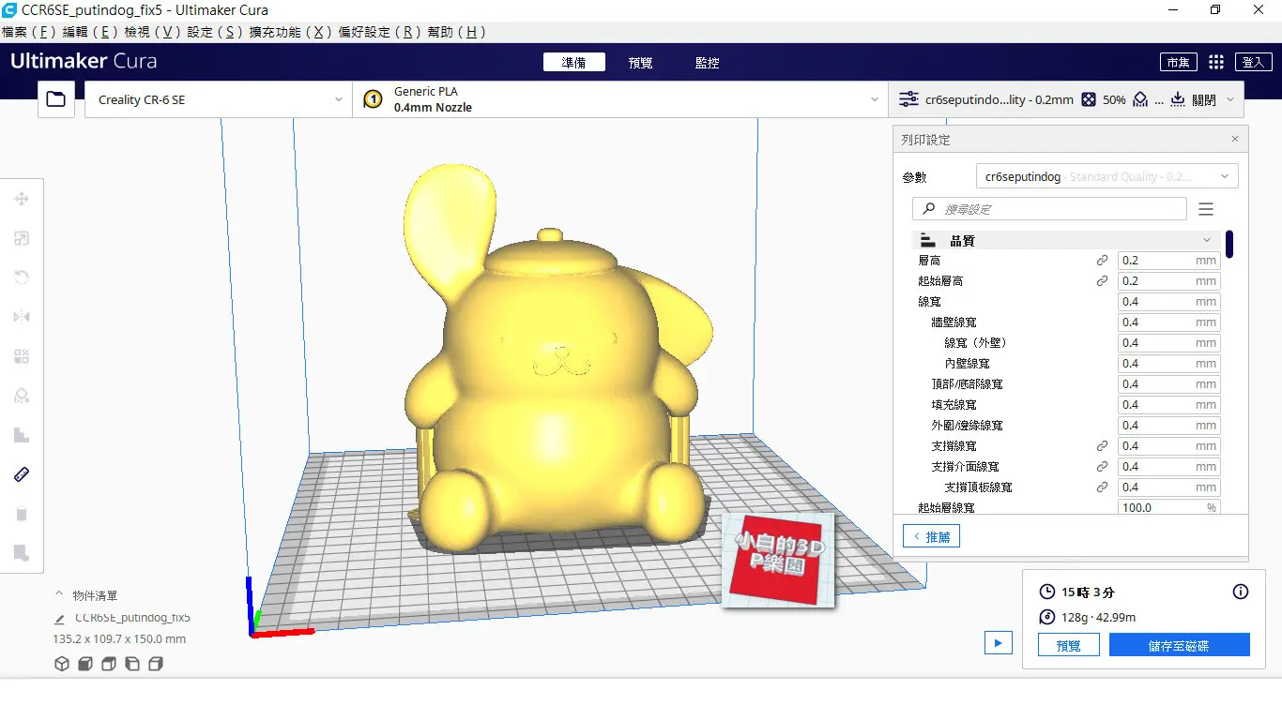Screen dimensions: 1282x720
Task: Open the 檢視 (V) menu
Action: 152,32
